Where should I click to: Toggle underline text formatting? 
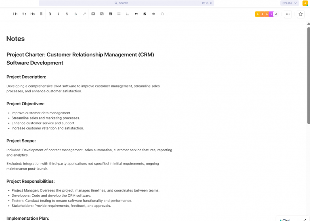(67, 14)
